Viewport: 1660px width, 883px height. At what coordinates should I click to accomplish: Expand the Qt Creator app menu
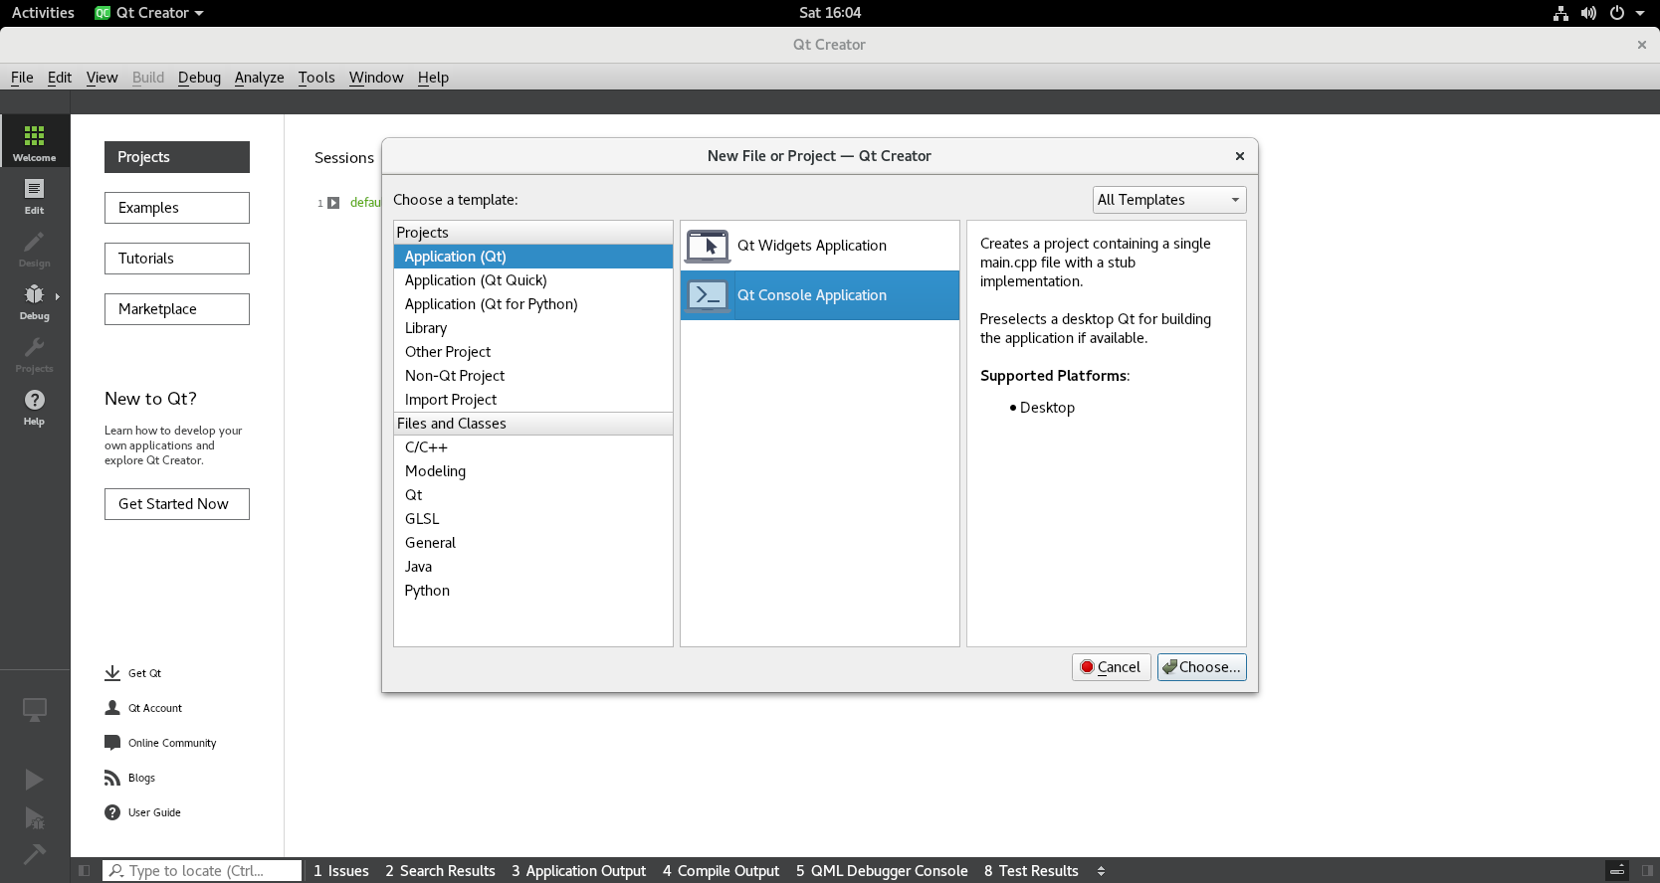(149, 13)
